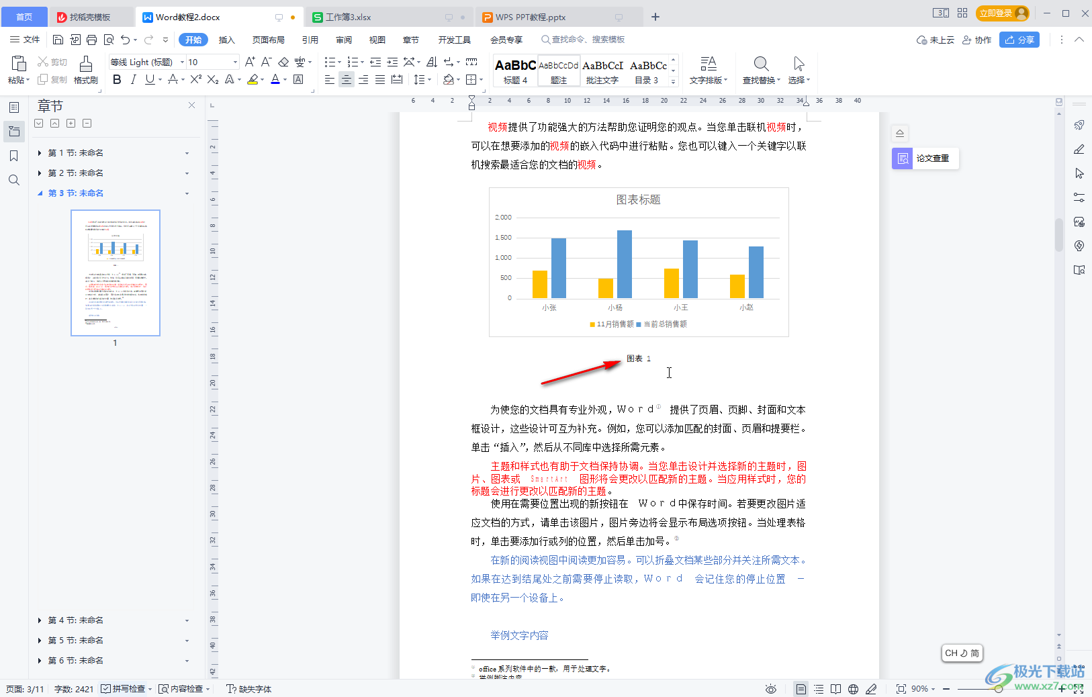Screen dimensions: 1092x697
Task: Decrease paragraph indent
Action: click(375, 62)
